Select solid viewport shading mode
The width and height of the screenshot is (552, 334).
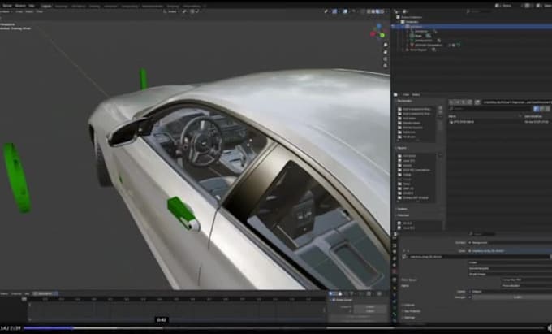pos(373,11)
